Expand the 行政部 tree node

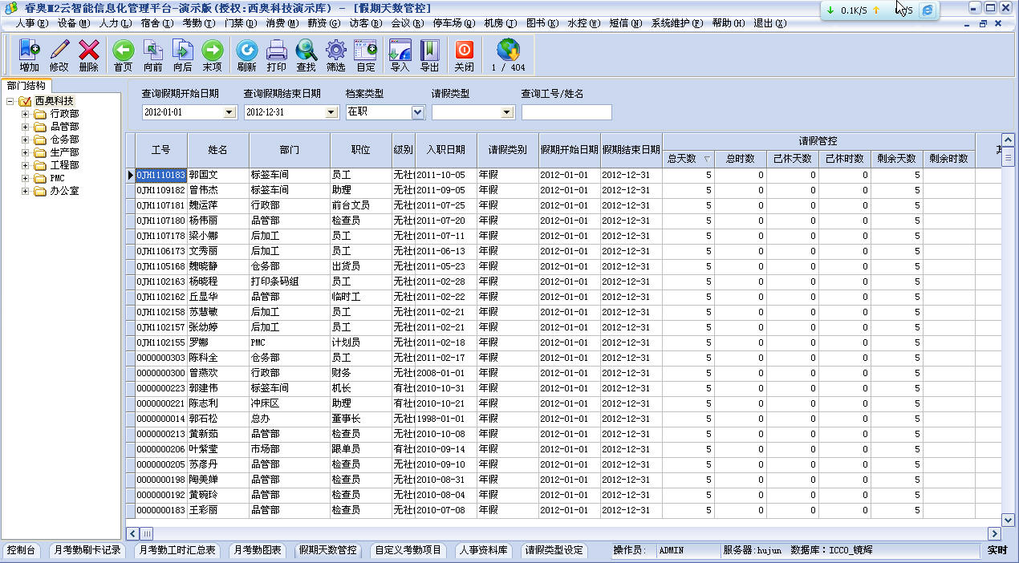coord(25,114)
